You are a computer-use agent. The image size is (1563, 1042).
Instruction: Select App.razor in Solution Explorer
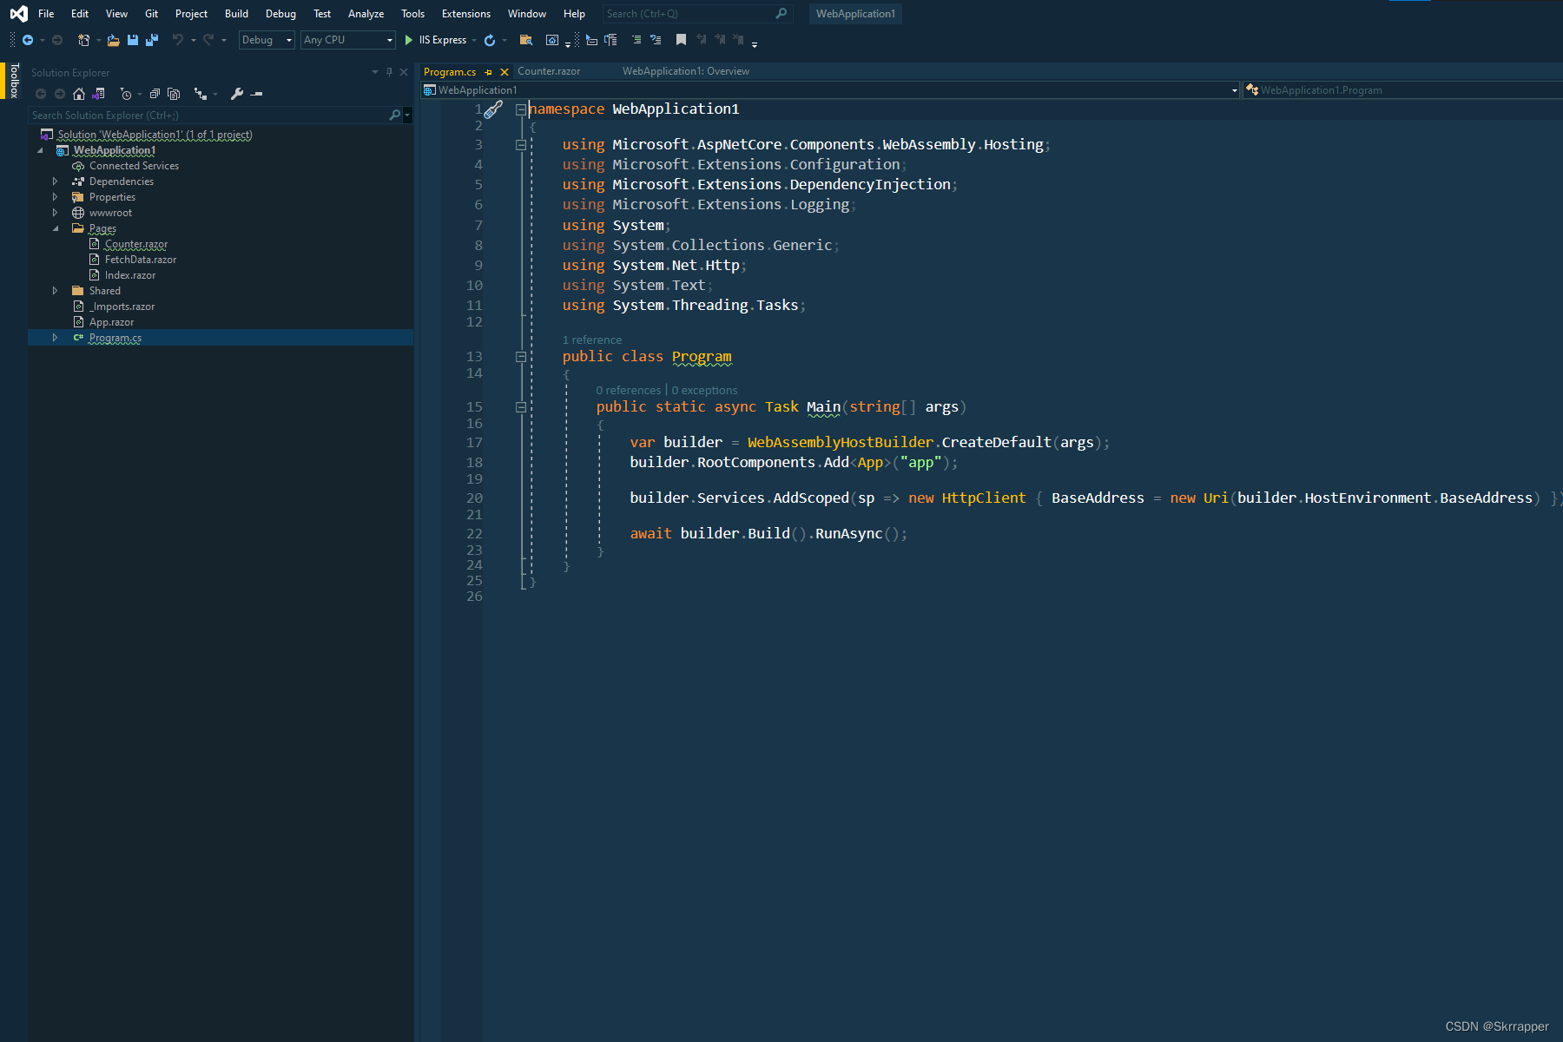pos(111,322)
